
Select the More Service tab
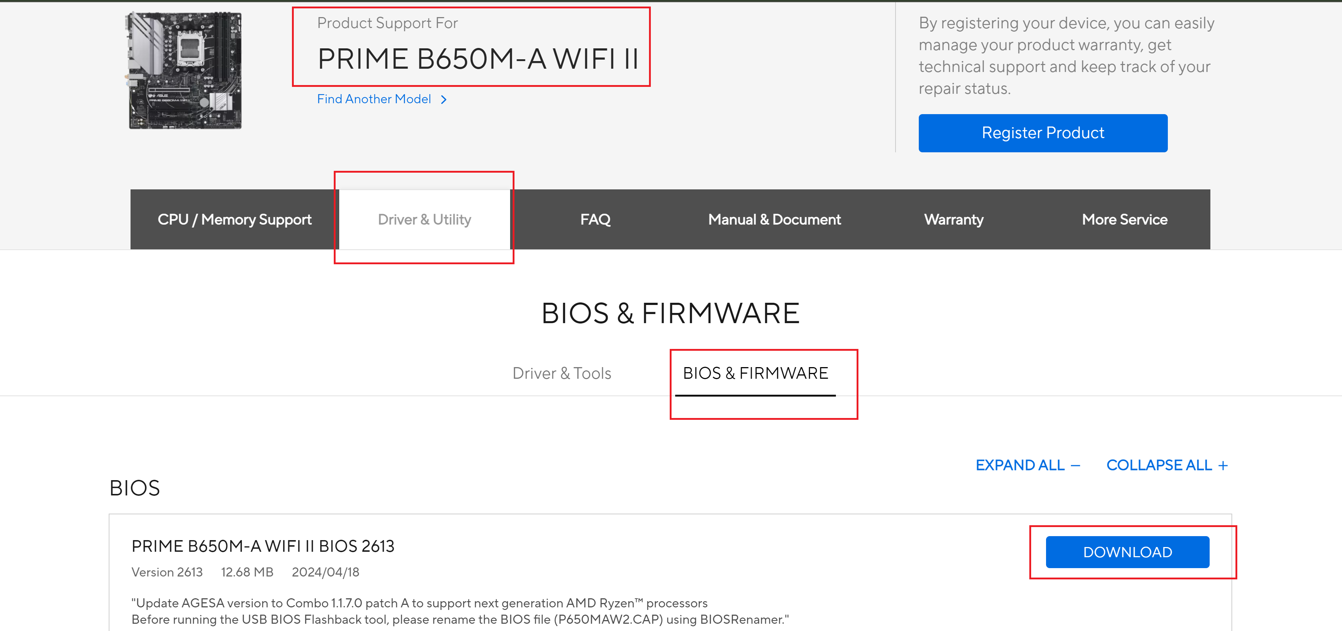tap(1124, 219)
